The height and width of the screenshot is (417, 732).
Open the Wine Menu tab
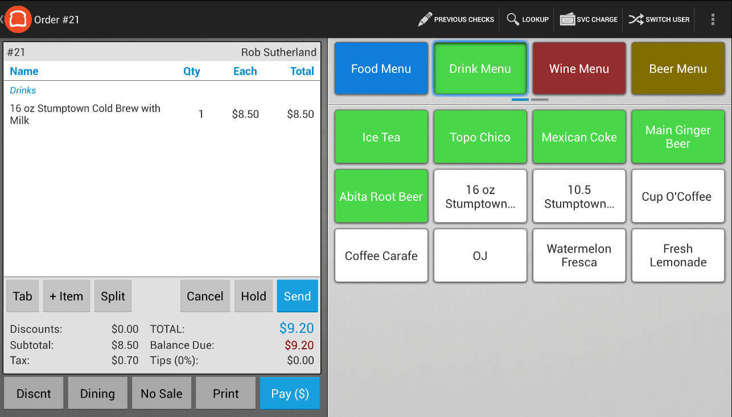pyautogui.click(x=579, y=69)
